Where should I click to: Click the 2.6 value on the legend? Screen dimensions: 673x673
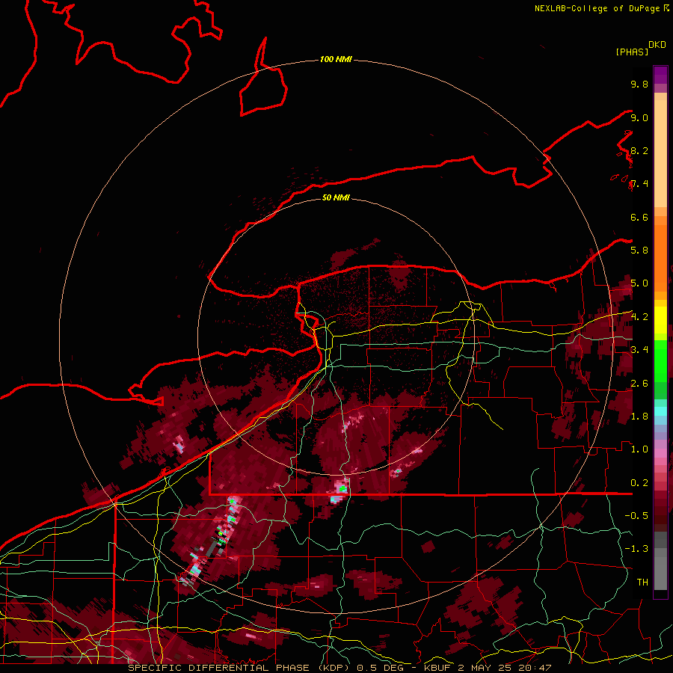click(639, 384)
